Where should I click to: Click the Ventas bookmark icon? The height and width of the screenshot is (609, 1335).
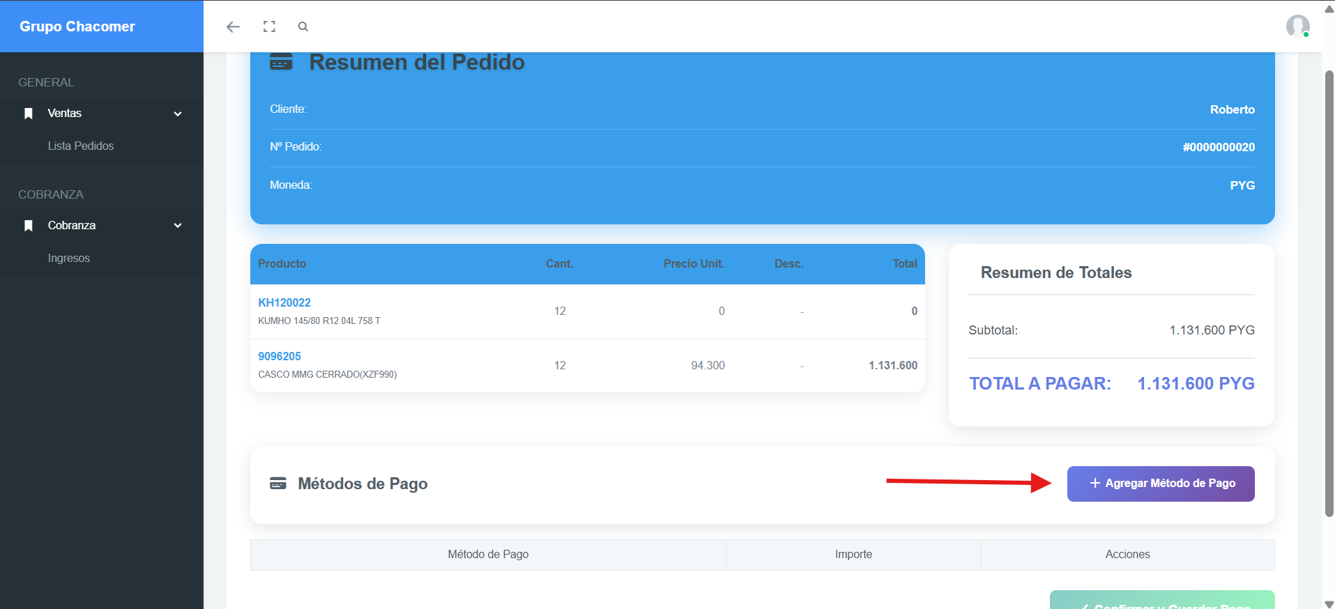pyautogui.click(x=29, y=114)
